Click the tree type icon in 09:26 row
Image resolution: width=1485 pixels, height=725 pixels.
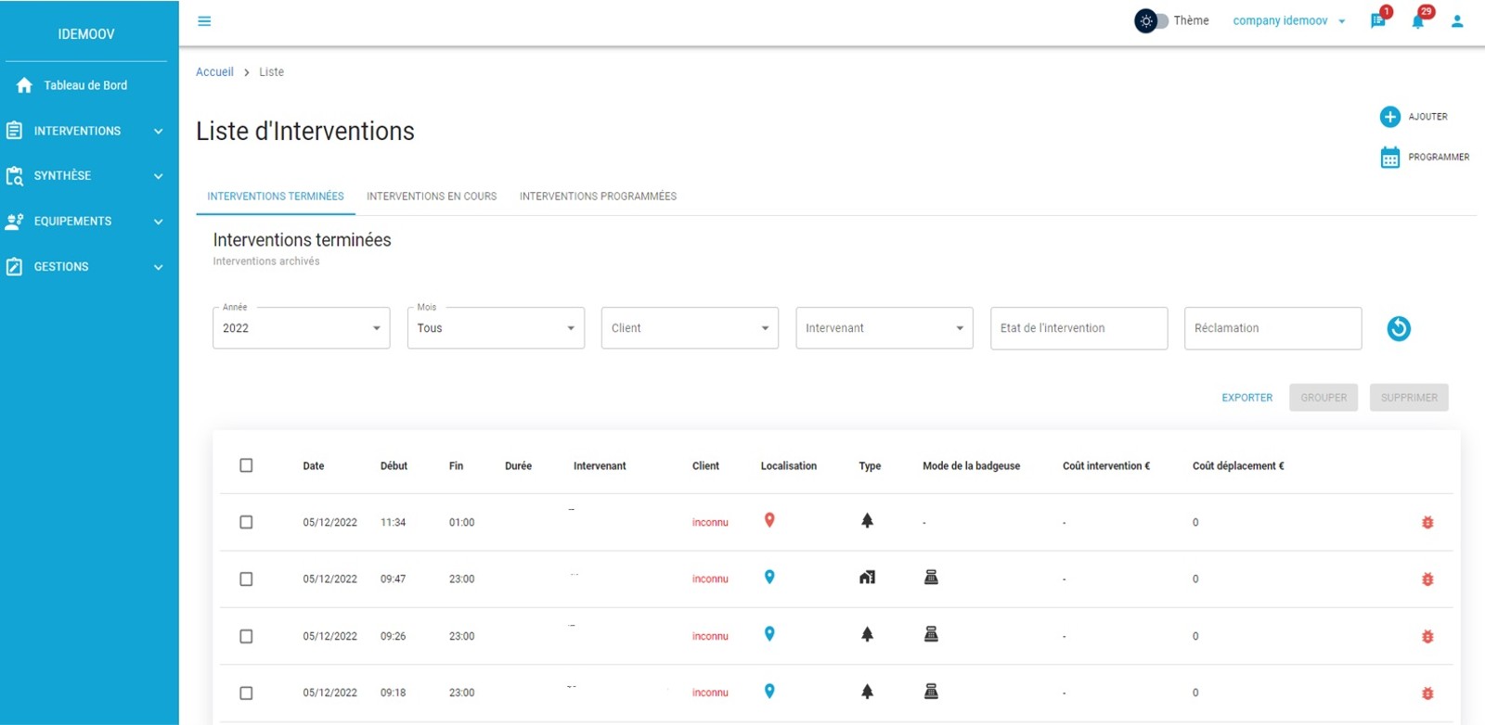[867, 634]
